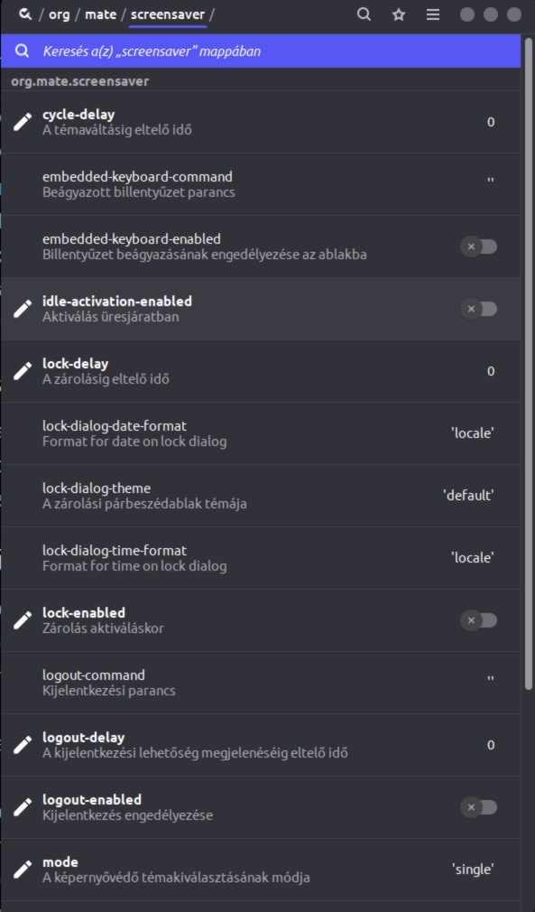Click the edit pencil for lock-enabled

click(x=23, y=619)
